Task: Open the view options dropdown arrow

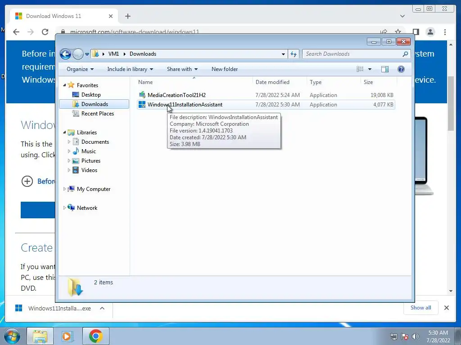Action: click(370, 69)
